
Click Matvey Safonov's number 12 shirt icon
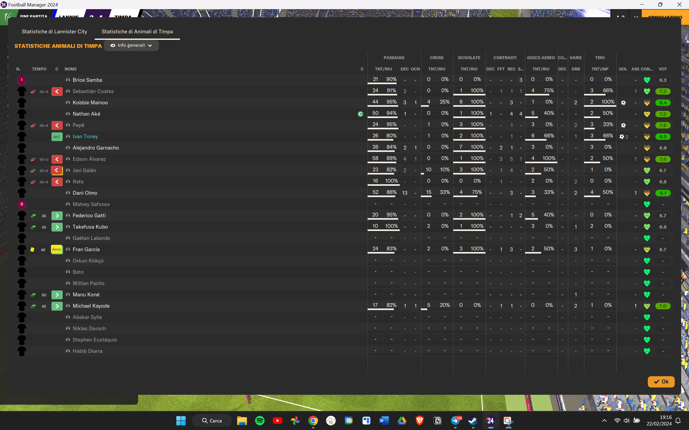coord(22,204)
